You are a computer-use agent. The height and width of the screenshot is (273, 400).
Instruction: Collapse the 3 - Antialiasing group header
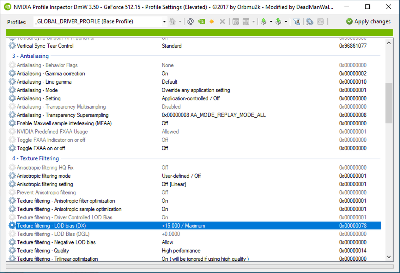(30, 56)
